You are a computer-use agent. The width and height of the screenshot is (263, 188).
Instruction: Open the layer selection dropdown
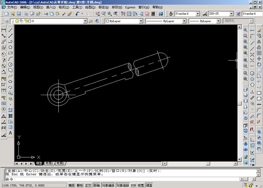[x=86, y=21]
